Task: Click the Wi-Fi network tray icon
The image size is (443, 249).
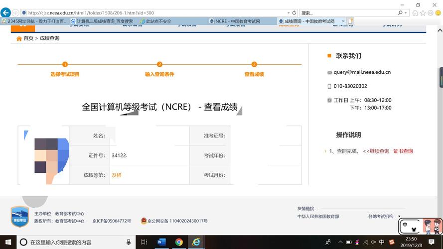Action: (366, 242)
